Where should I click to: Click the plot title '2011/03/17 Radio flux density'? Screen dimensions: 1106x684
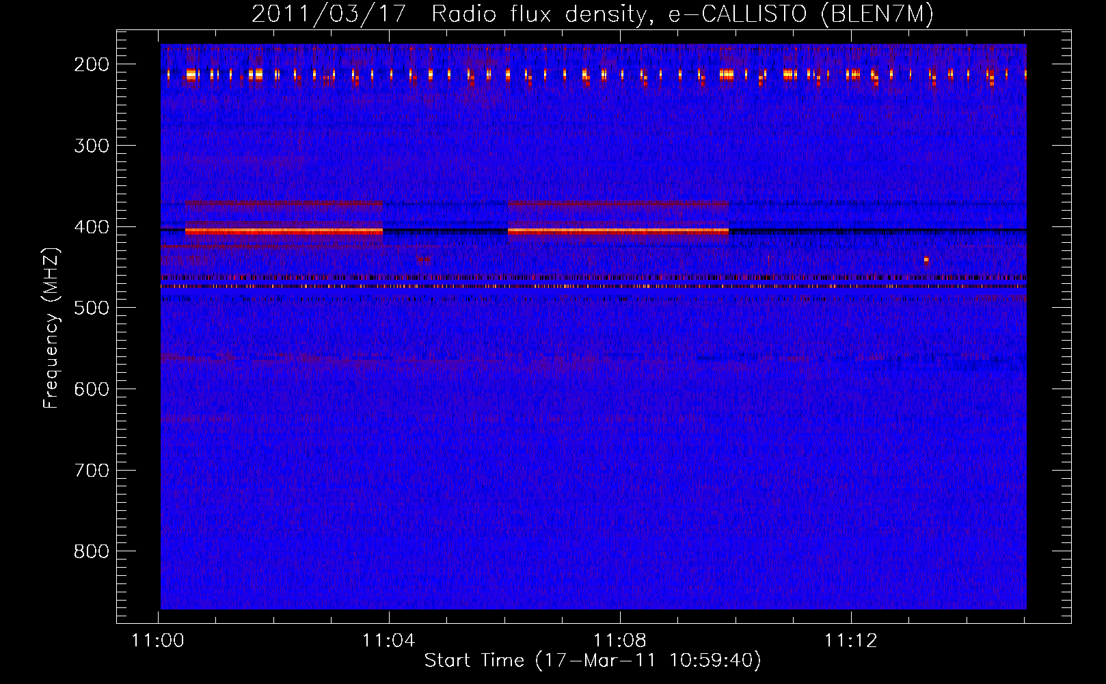pos(592,14)
